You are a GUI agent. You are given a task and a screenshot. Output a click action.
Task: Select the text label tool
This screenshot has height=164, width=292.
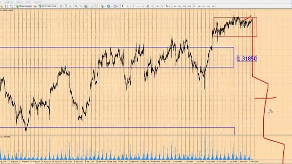162,6
